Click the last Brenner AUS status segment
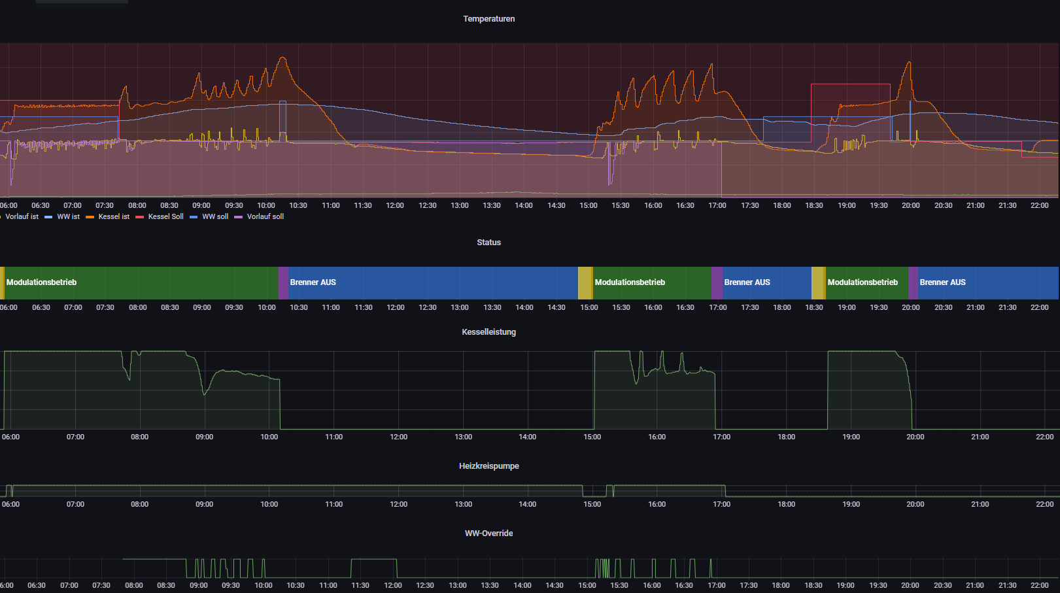This screenshot has height=593, width=1060. point(987,282)
